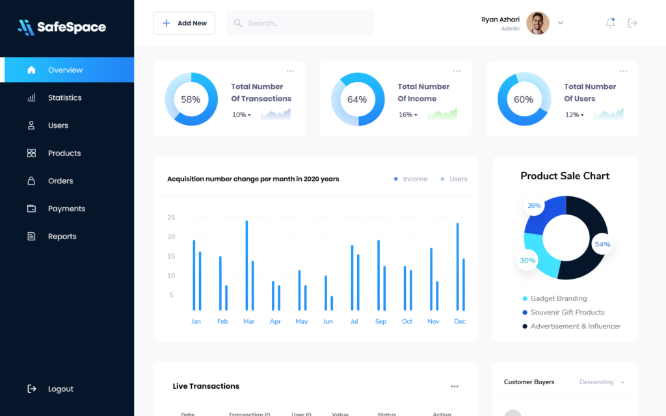This screenshot has width=666, height=416.
Task: Click the Users person icon in sidebar
Action: click(x=31, y=125)
